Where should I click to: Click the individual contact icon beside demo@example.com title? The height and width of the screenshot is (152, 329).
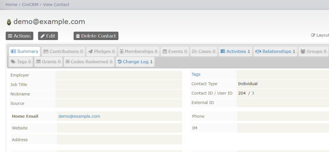pyautogui.click(x=9, y=22)
